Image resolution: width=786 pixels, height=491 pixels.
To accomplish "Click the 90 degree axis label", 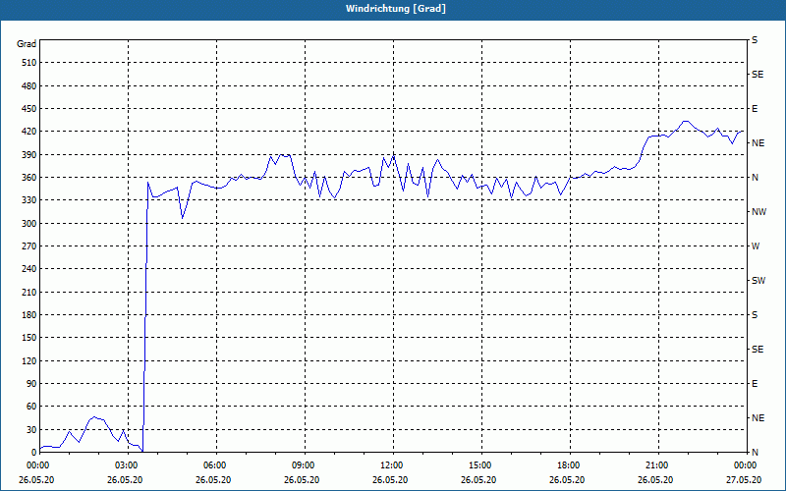I will click(31, 384).
